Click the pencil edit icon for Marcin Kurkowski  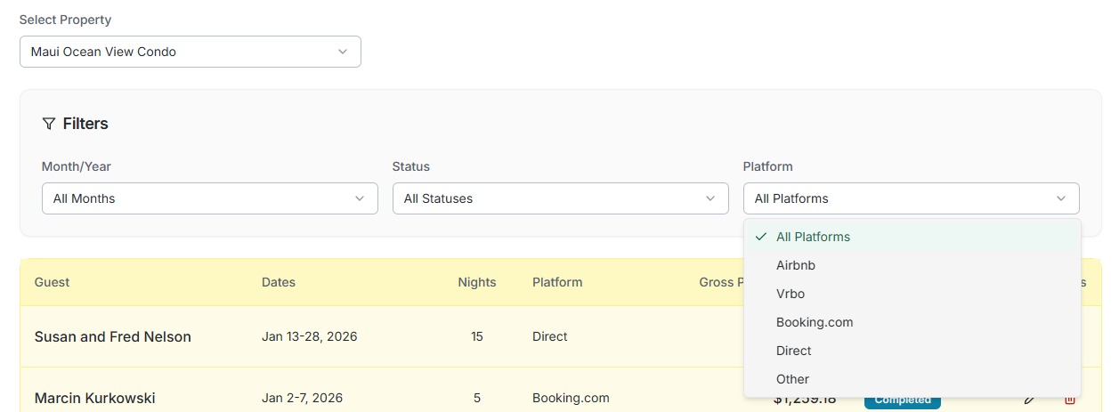(x=1030, y=400)
